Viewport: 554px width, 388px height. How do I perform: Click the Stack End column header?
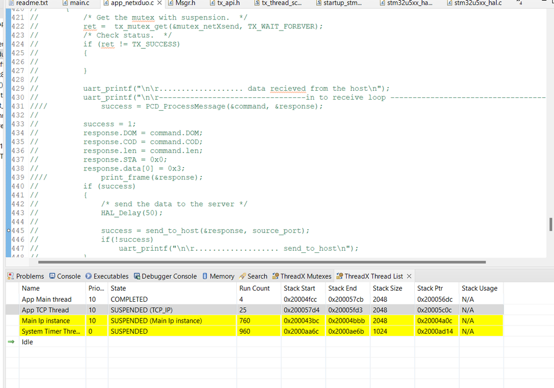348,288
